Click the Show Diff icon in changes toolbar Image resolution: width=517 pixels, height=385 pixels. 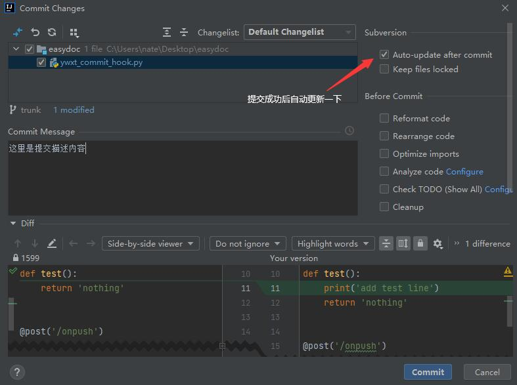[18, 32]
